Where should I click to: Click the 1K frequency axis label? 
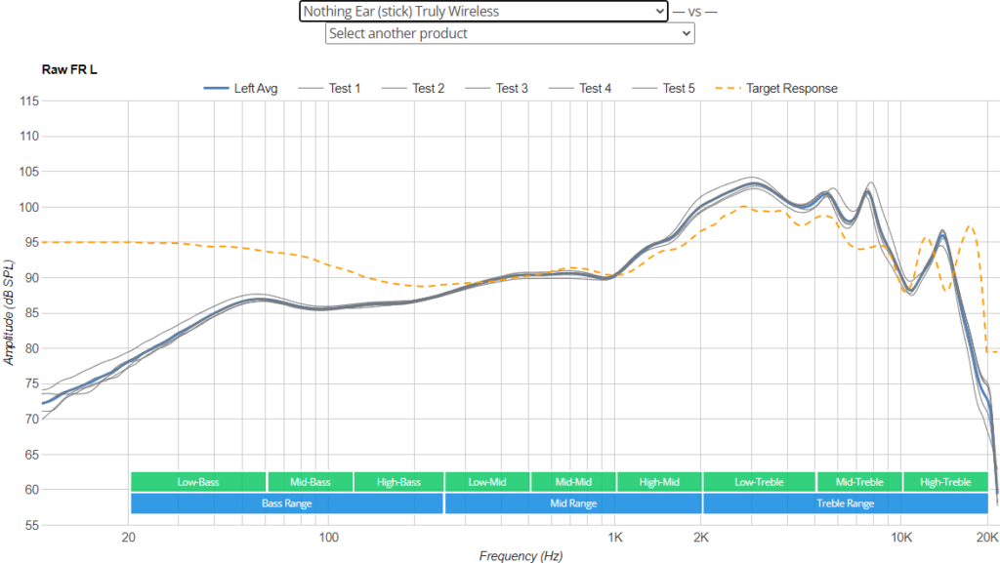(x=615, y=538)
